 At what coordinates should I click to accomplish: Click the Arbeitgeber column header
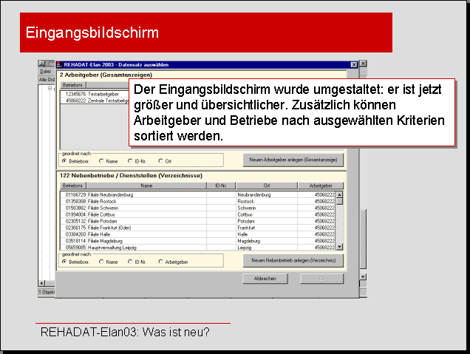(319, 185)
